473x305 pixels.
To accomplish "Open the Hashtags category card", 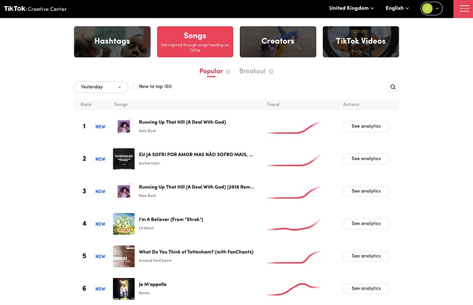I will [x=112, y=41].
